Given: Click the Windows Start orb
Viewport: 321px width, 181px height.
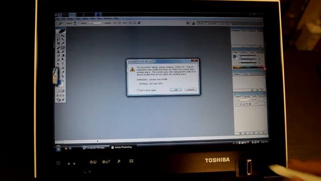Looking at the screenshot, I should click(x=58, y=148).
